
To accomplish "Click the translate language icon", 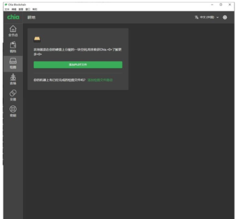I will tap(196, 17).
